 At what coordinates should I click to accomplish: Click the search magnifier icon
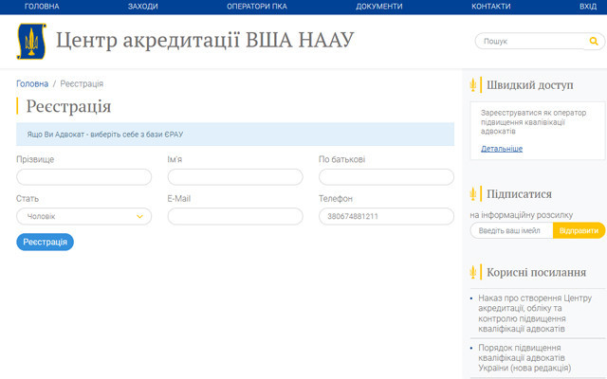tap(594, 41)
